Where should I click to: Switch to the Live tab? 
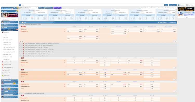[x=16, y=30]
